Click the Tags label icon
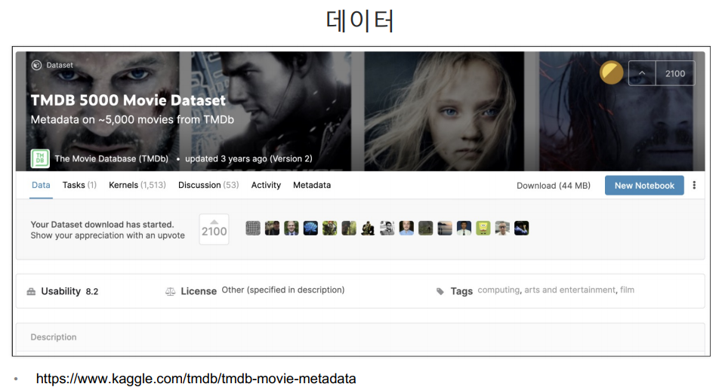 [440, 291]
